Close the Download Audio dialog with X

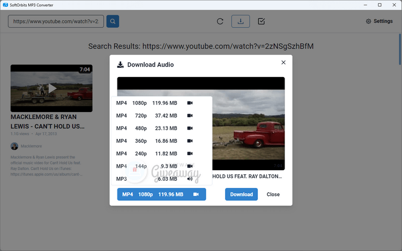pyautogui.click(x=283, y=62)
